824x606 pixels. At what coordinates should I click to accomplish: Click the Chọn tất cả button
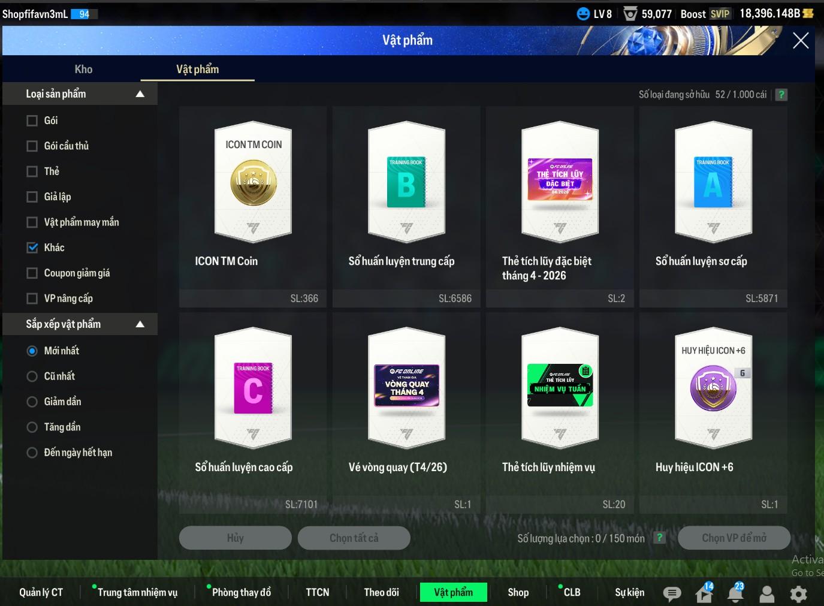pos(354,538)
